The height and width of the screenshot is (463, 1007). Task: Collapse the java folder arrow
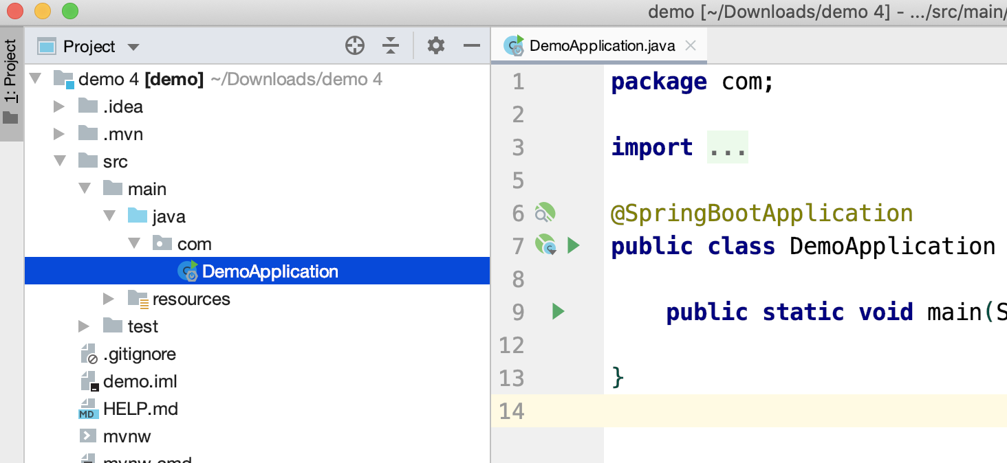pos(109,216)
